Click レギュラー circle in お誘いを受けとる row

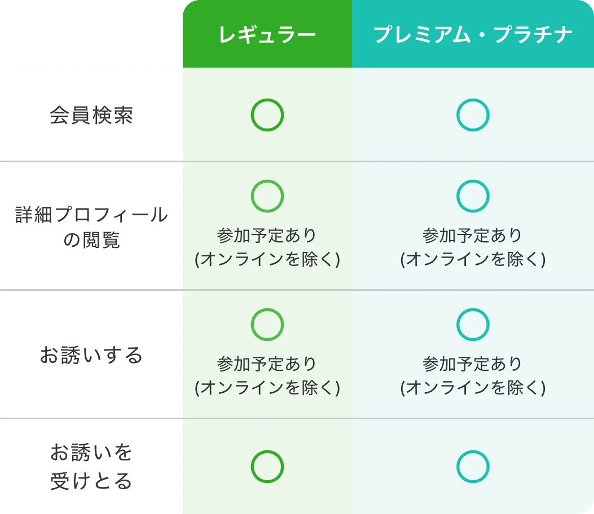click(x=267, y=467)
